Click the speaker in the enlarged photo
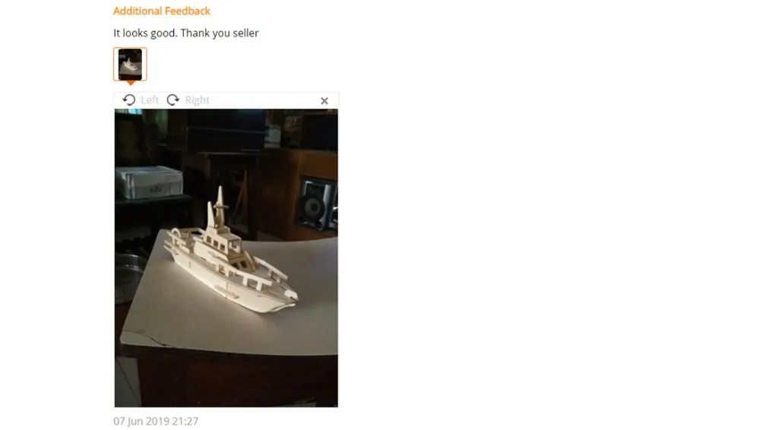The width and height of the screenshot is (760, 430). point(318,204)
